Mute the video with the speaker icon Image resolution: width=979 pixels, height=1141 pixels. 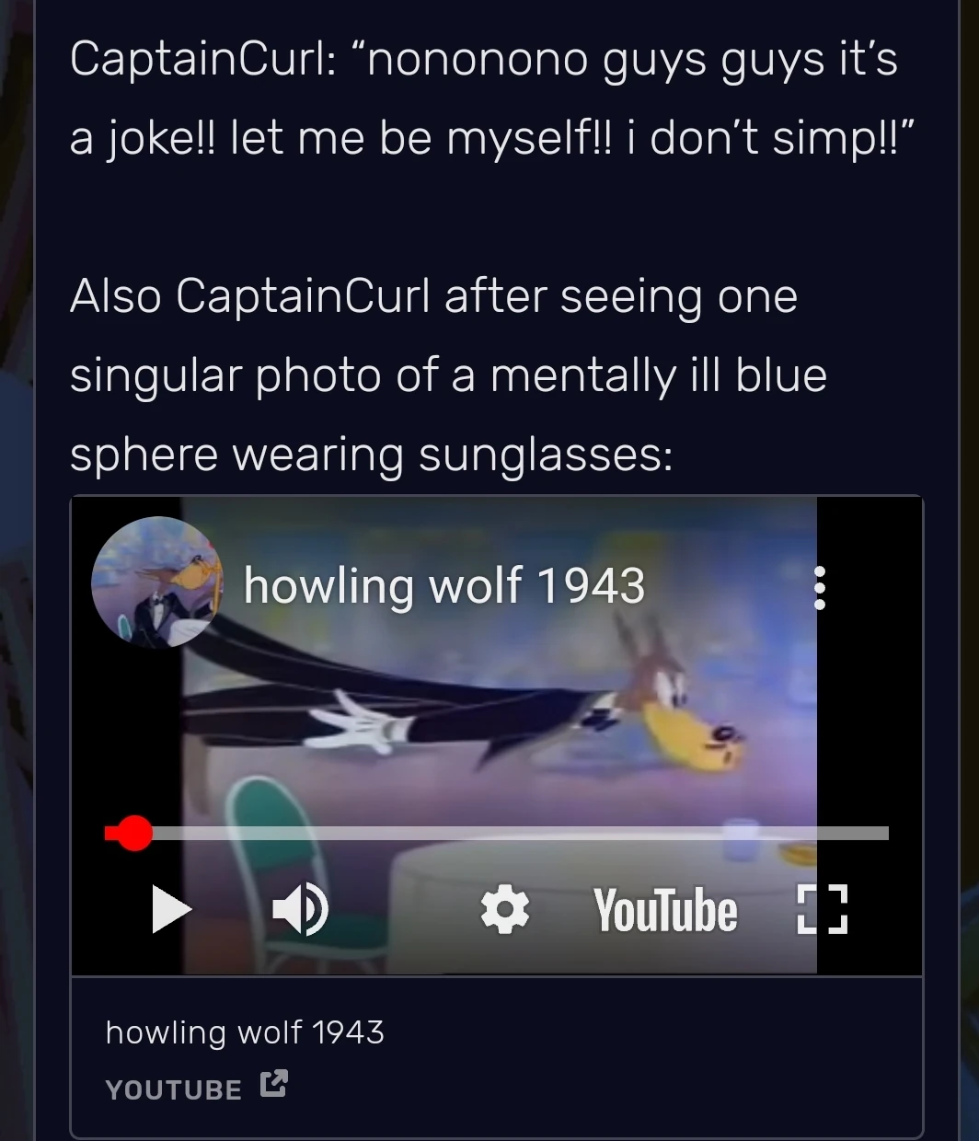point(300,910)
